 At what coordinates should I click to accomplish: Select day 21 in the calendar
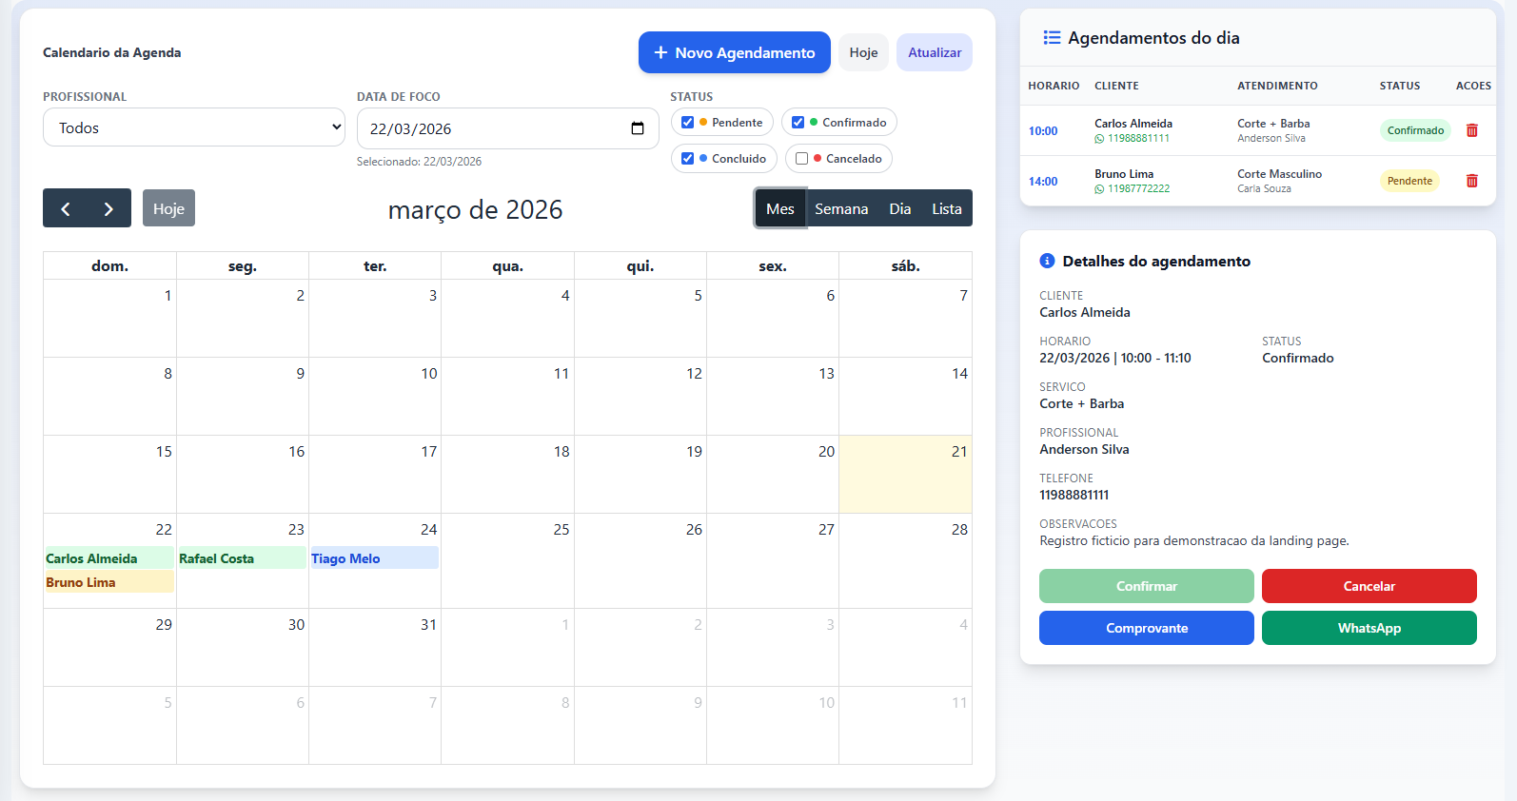pyautogui.click(x=905, y=474)
